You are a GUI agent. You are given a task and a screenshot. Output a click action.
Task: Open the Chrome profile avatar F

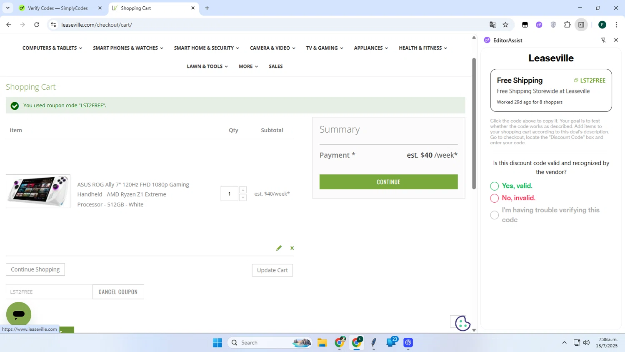(602, 25)
